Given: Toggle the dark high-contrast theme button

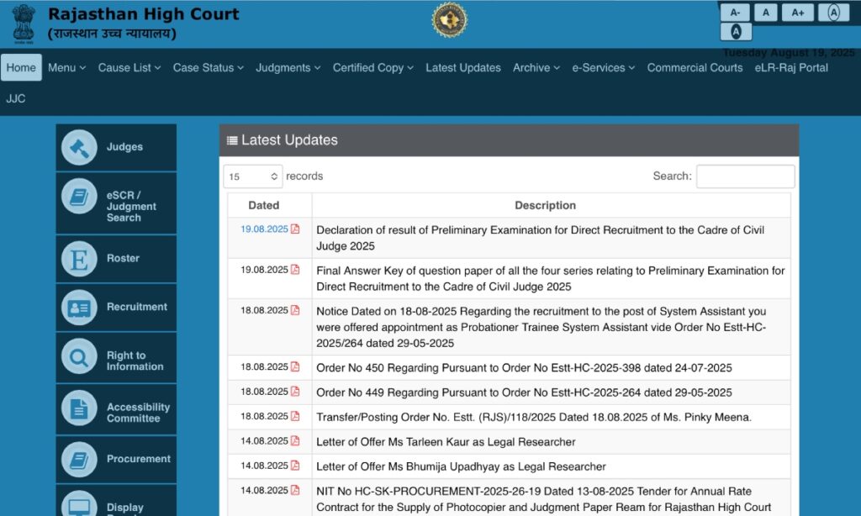Looking at the screenshot, I should pos(736,32).
